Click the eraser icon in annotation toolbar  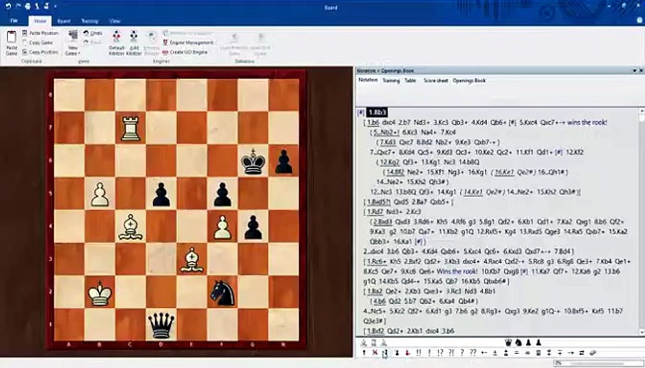pos(593,353)
